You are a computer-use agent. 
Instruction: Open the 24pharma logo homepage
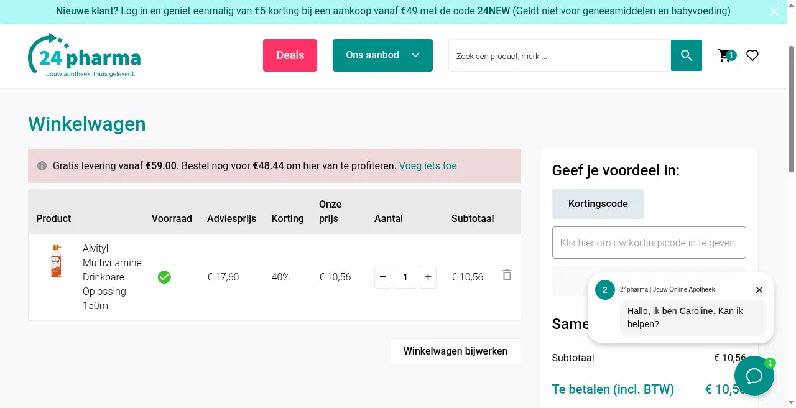click(x=85, y=55)
